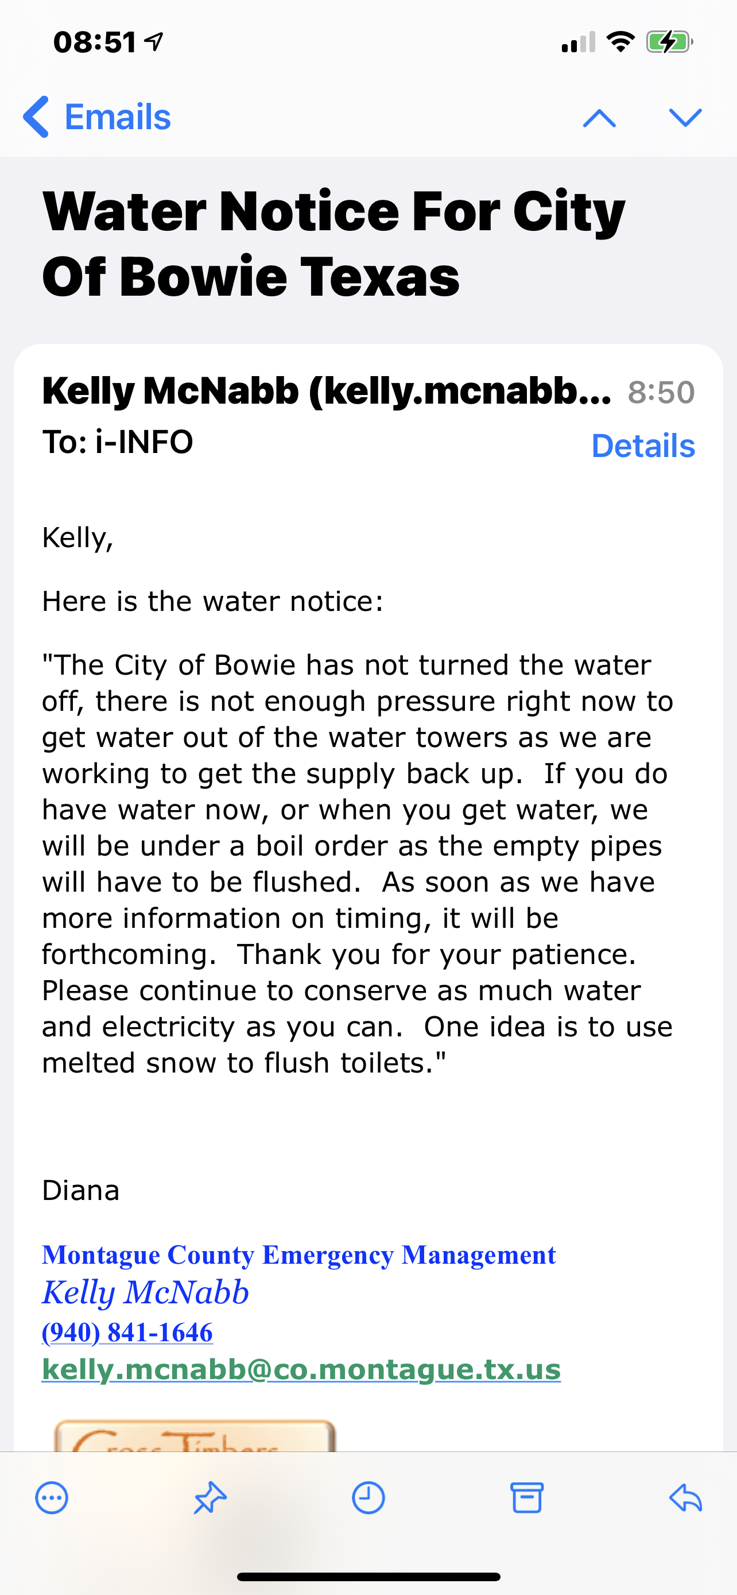The image size is (737, 1595).
Task: Tap the Wi-Fi status icon
Action: pos(620,41)
